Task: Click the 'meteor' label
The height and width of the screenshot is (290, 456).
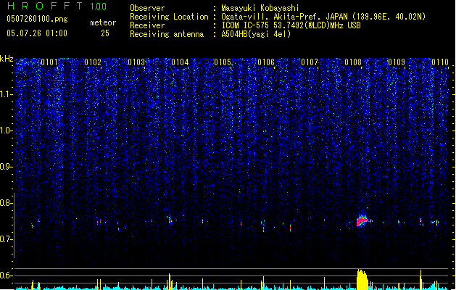Action: [x=103, y=22]
